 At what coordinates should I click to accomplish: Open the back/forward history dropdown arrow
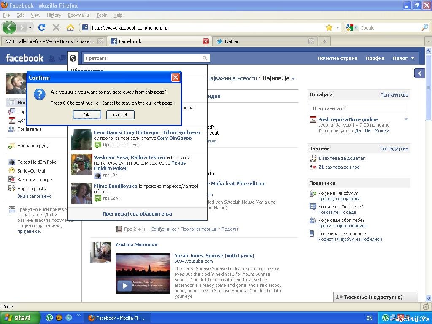[x=30, y=27]
